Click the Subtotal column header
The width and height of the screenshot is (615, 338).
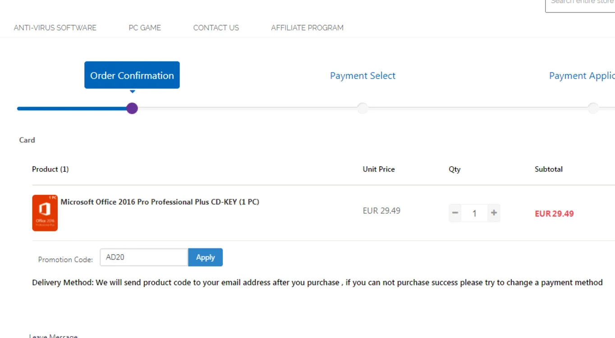549,169
